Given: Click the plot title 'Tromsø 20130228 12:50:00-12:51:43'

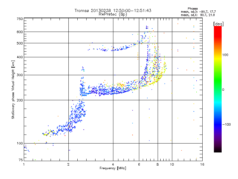Looking at the screenshot, I should [113, 10].
